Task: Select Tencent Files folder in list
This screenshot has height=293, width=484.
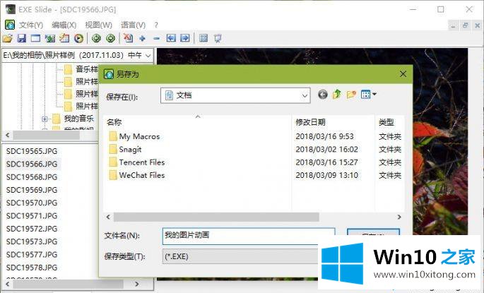Action: 142,162
